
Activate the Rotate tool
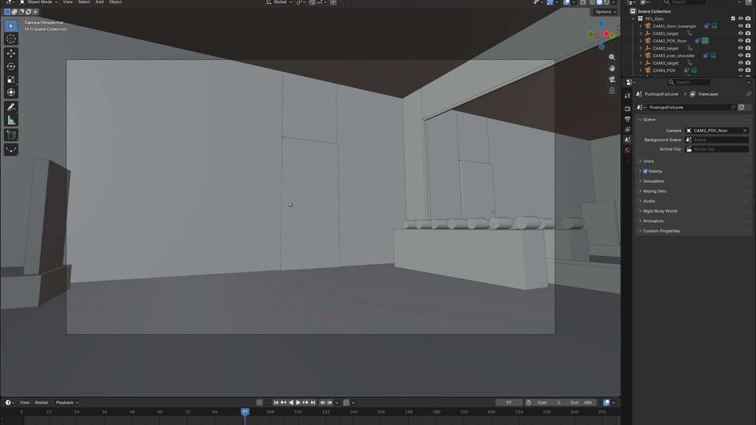11,66
